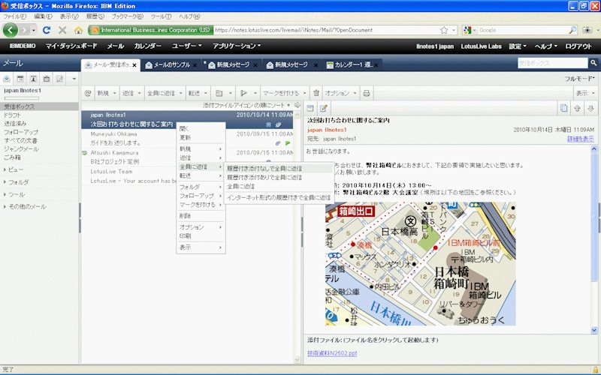This screenshot has height=375, width=601.
Task: Close the メールのサンプル tab
Action: (x=195, y=65)
